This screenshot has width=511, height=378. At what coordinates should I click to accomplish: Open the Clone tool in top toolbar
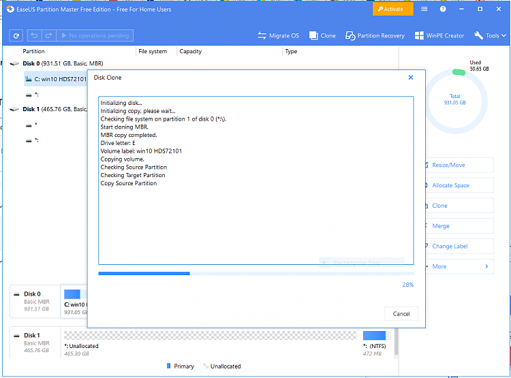322,35
